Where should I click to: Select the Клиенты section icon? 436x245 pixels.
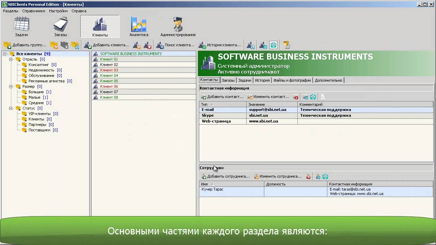100,27
